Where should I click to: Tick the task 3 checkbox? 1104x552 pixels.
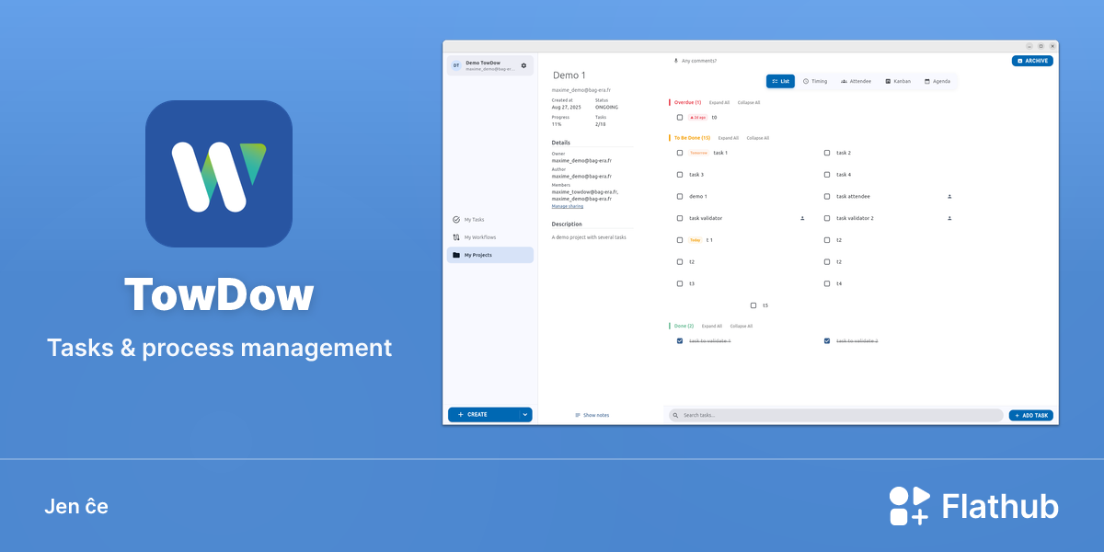point(680,175)
